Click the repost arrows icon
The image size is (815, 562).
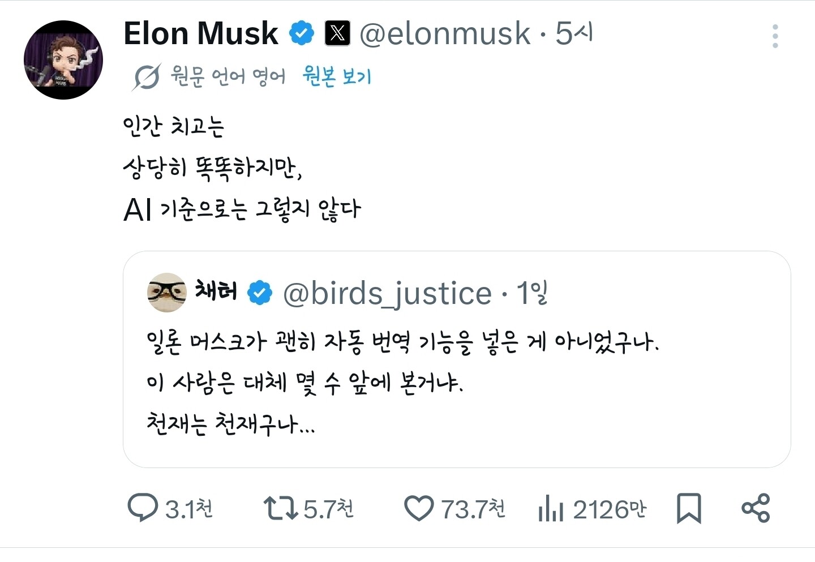click(281, 508)
